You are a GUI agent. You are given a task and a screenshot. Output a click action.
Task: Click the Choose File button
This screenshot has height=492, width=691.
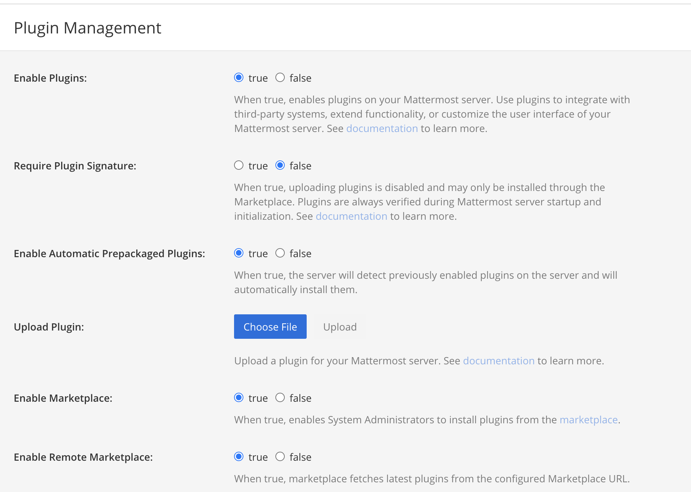click(x=270, y=327)
